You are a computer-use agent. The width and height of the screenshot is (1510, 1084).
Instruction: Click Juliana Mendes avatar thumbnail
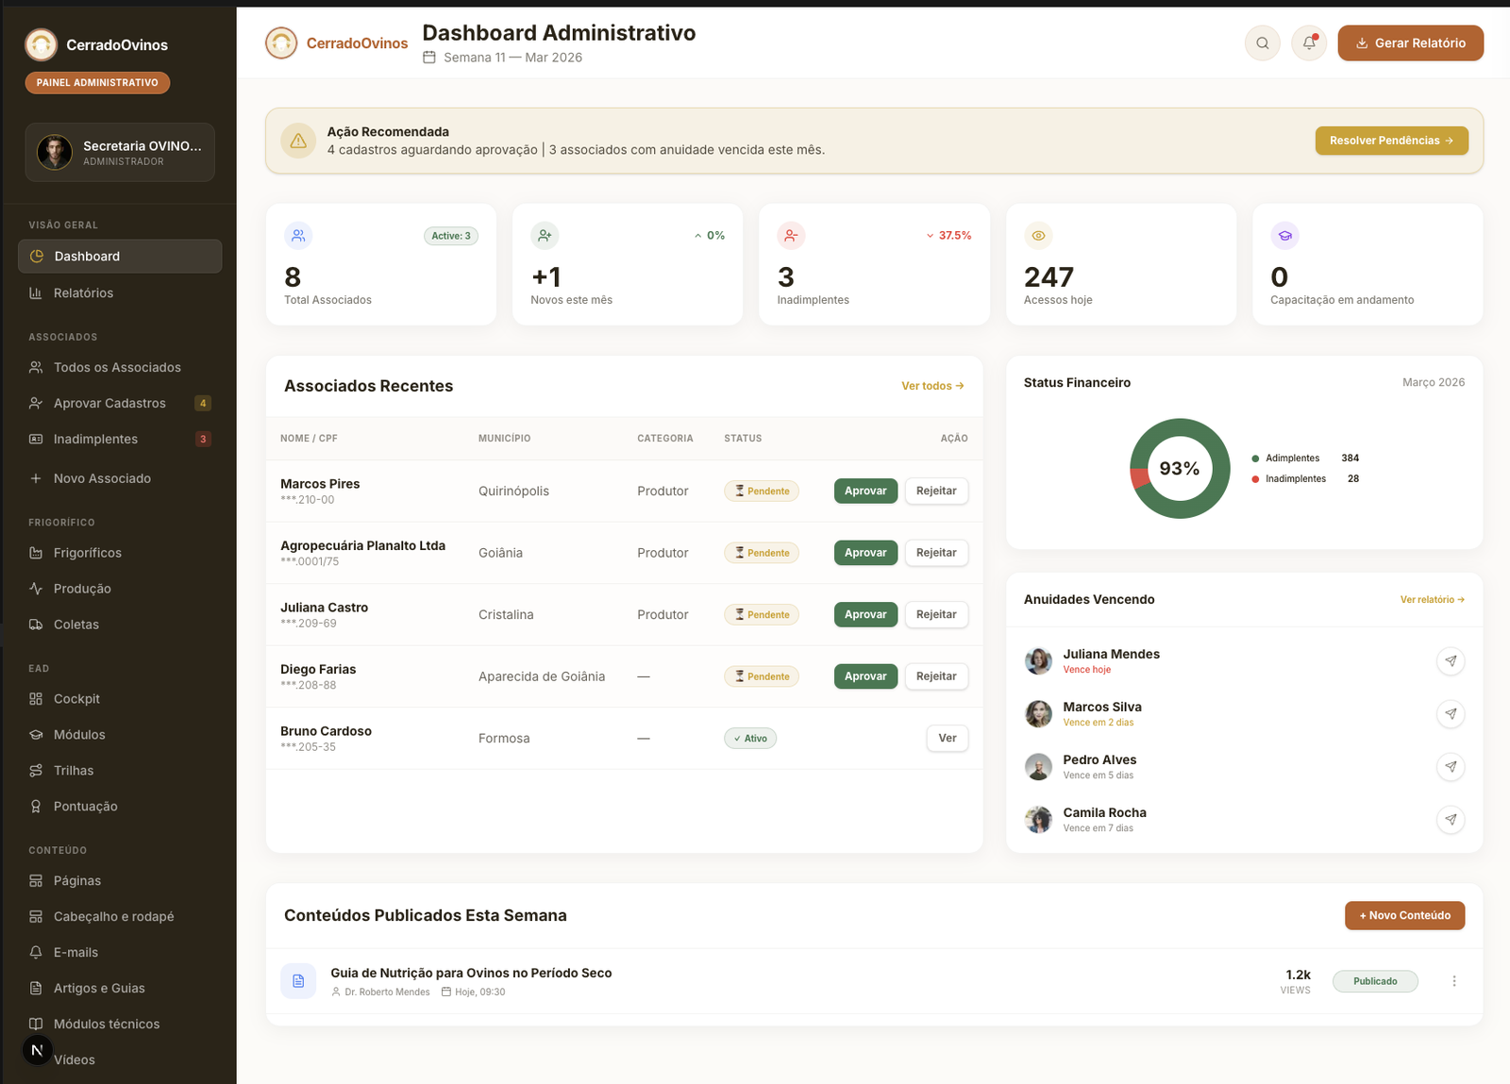pos(1038,660)
